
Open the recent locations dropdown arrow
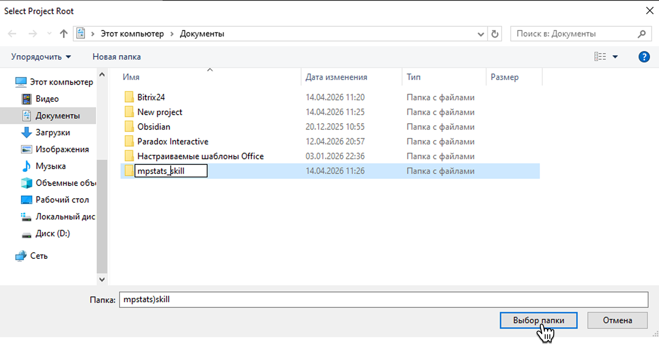coord(49,34)
